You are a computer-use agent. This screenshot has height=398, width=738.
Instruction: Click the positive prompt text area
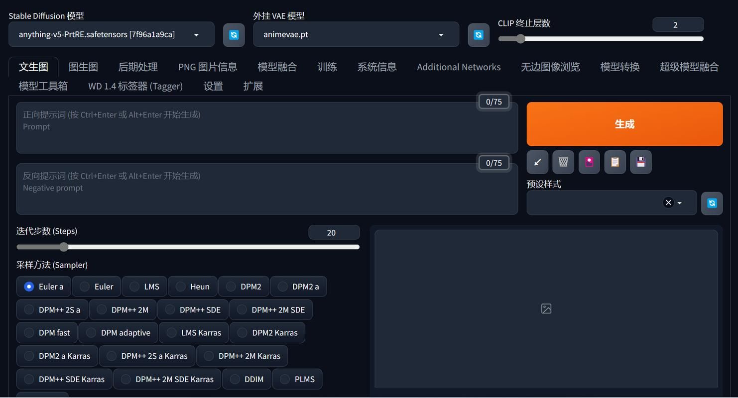[x=267, y=128]
